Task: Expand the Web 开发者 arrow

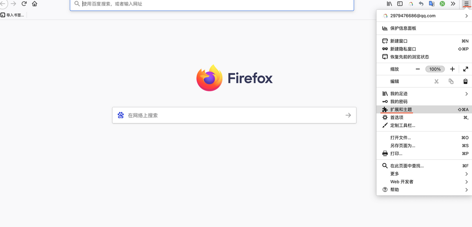Action: 467,182
